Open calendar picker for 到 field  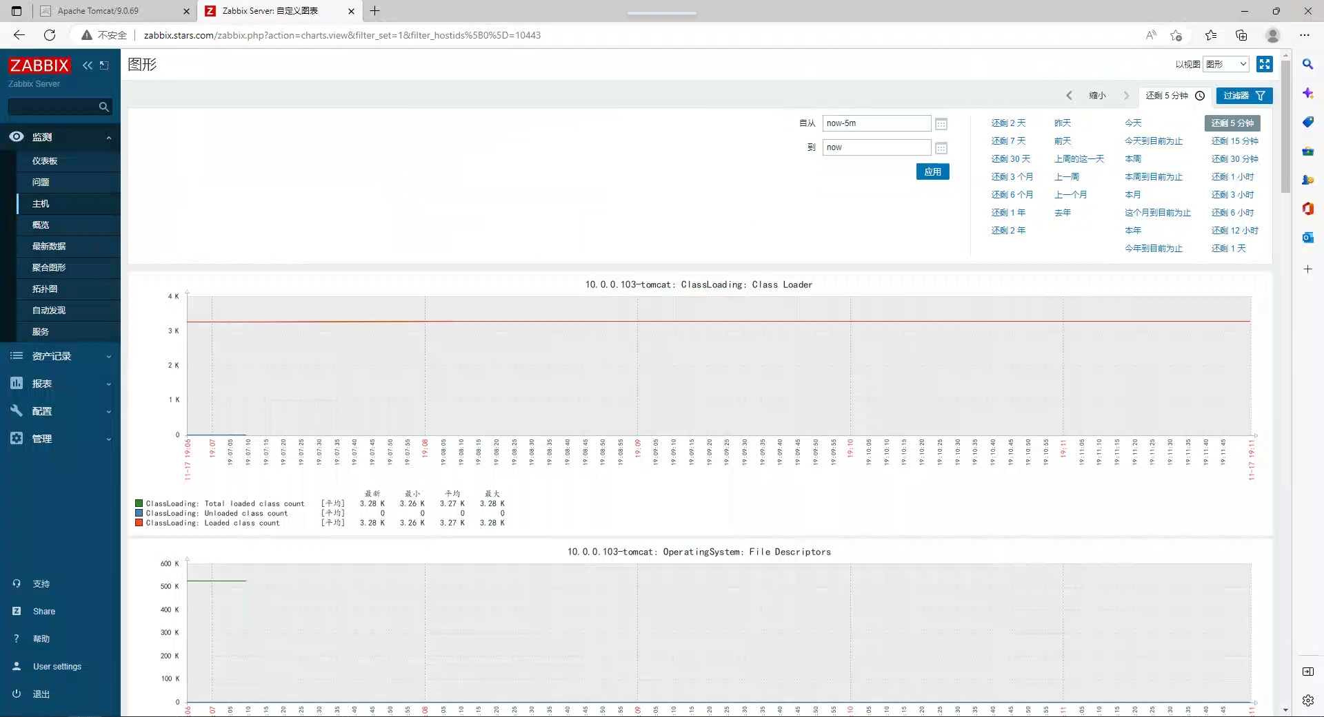[941, 148]
